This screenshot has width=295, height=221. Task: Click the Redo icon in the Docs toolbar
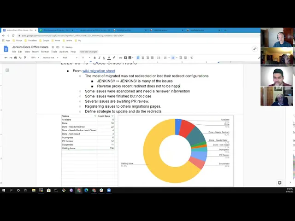point(11,58)
